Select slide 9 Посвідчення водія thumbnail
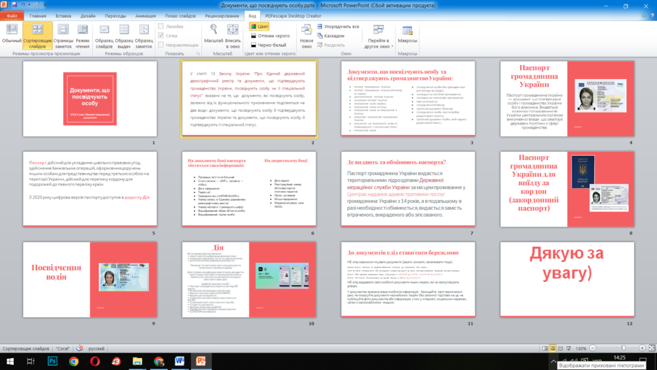 pyautogui.click(x=90, y=279)
